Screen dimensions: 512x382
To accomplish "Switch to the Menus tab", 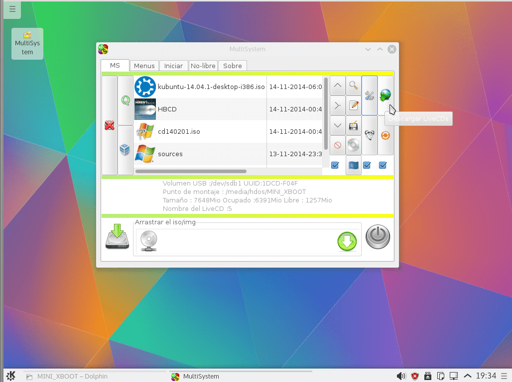I will [x=144, y=66].
